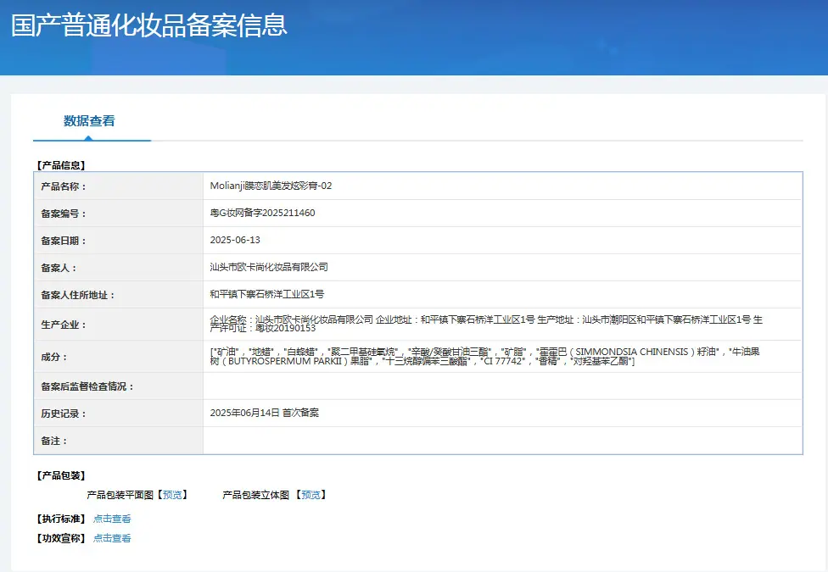Open 预览 link for 产品包装立体图
The height and width of the screenshot is (572, 828).
[x=310, y=495]
